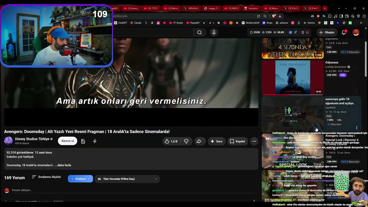Open the browser hamburger menu
This screenshot has width=368, height=207.
tap(364, 16)
